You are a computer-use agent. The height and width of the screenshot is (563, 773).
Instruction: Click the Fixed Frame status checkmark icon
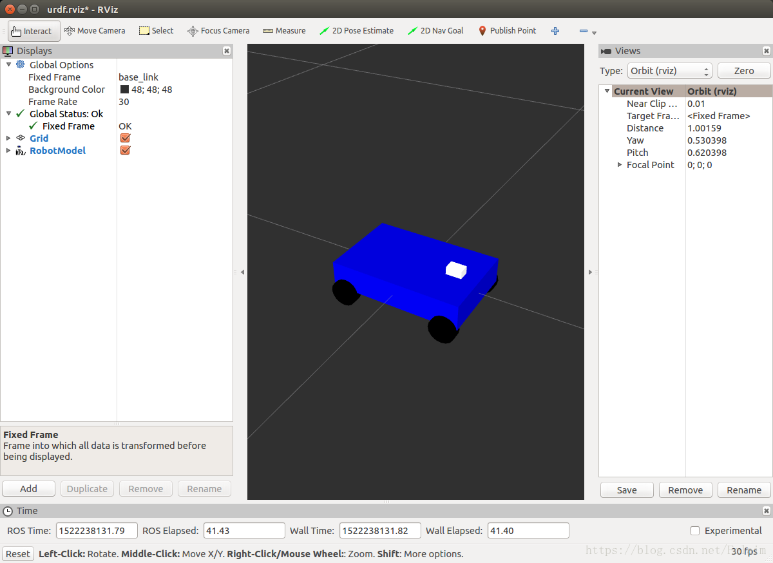tap(33, 126)
